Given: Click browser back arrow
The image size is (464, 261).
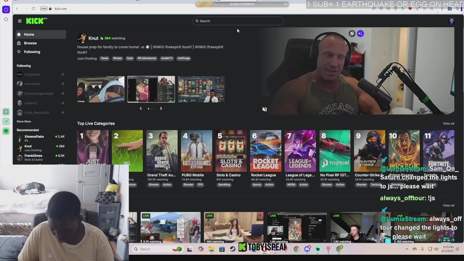Looking at the screenshot, I should pyautogui.click(x=17, y=8).
